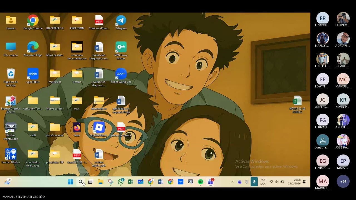Open the weather widget showing 13°
This screenshot has width=356, height=200.
click(8, 182)
